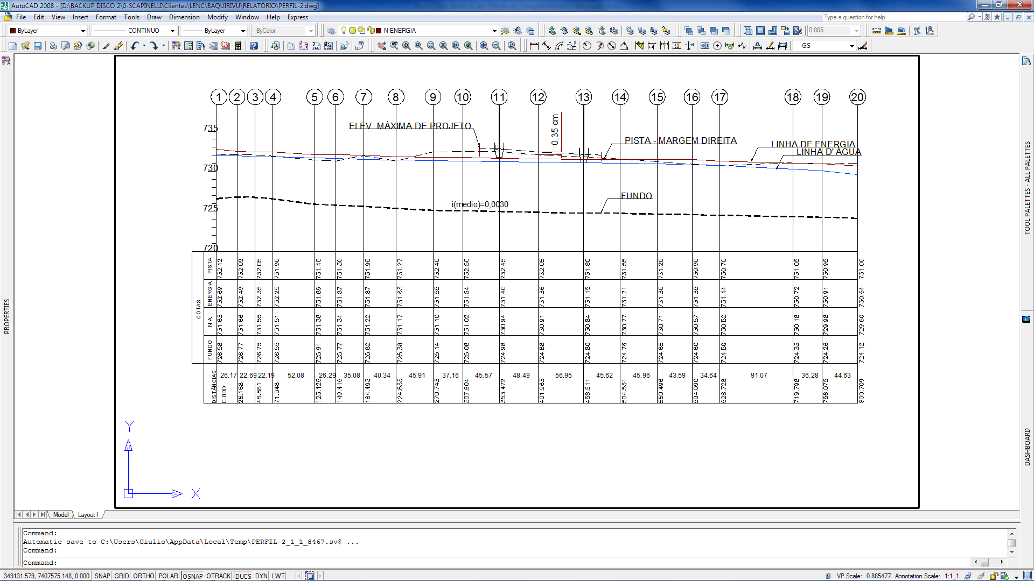Expand the GS dimension style dropdown

tap(851, 46)
